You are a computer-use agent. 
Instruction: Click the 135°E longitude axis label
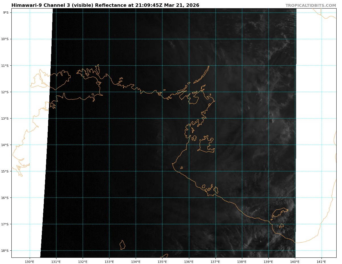pyautogui.click(x=162, y=262)
